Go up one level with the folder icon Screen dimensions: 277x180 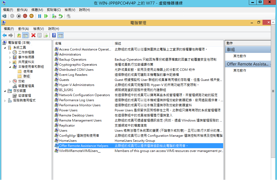click(19, 36)
